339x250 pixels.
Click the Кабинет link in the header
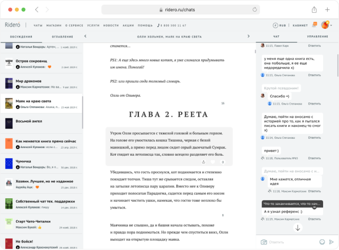coord(300,25)
